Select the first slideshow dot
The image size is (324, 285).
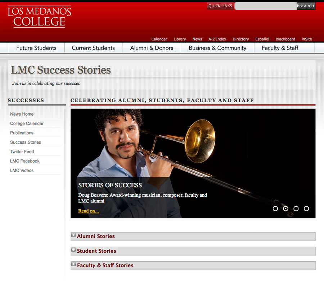click(275, 209)
